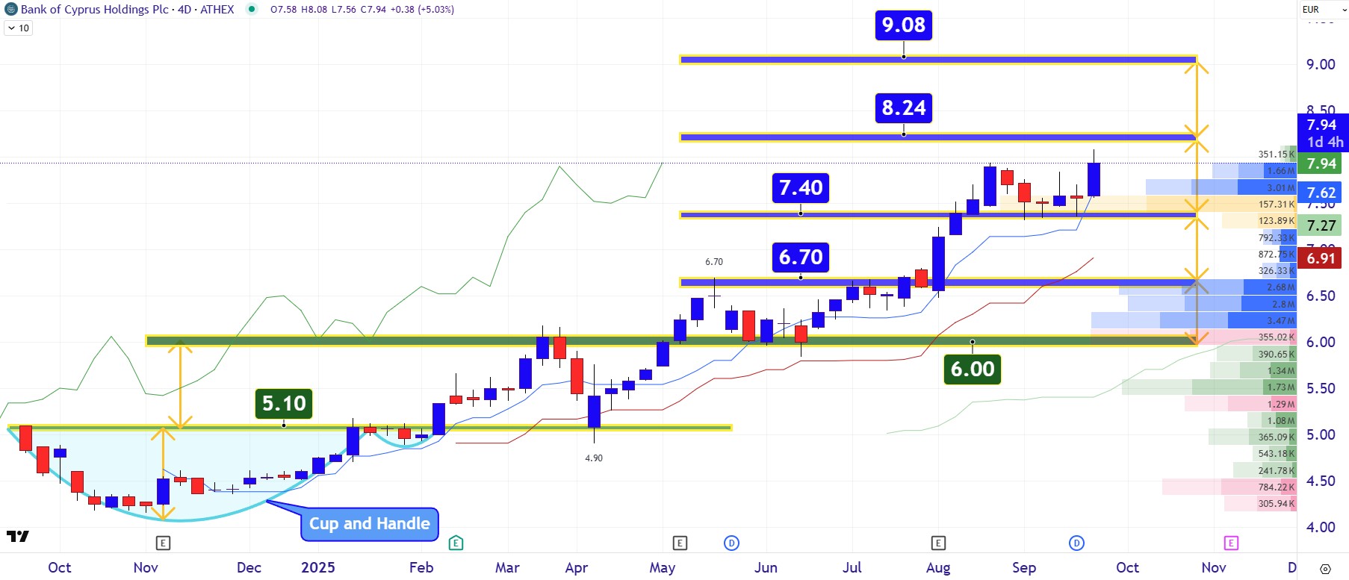Image resolution: width=1349 pixels, height=580 pixels.
Task: Click the dividend marker in September
Action: pyautogui.click(x=1076, y=543)
